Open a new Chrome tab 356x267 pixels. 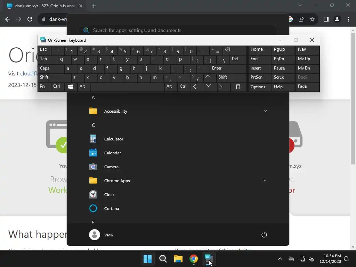pyautogui.click(x=94, y=6)
